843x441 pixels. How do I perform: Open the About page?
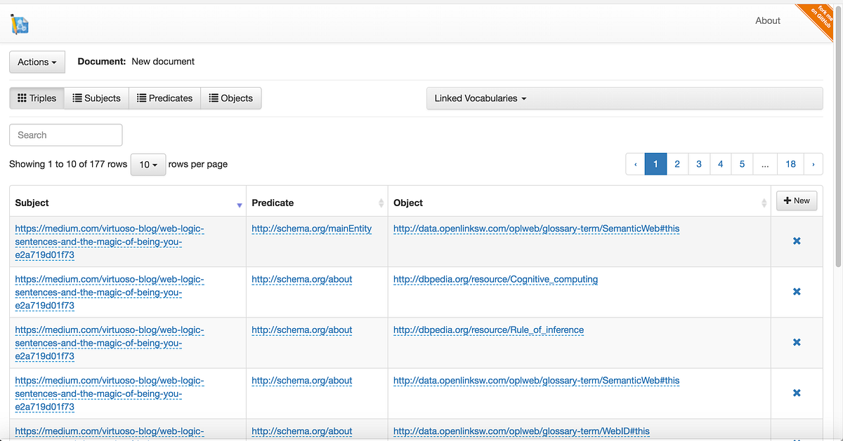[767, 20]
